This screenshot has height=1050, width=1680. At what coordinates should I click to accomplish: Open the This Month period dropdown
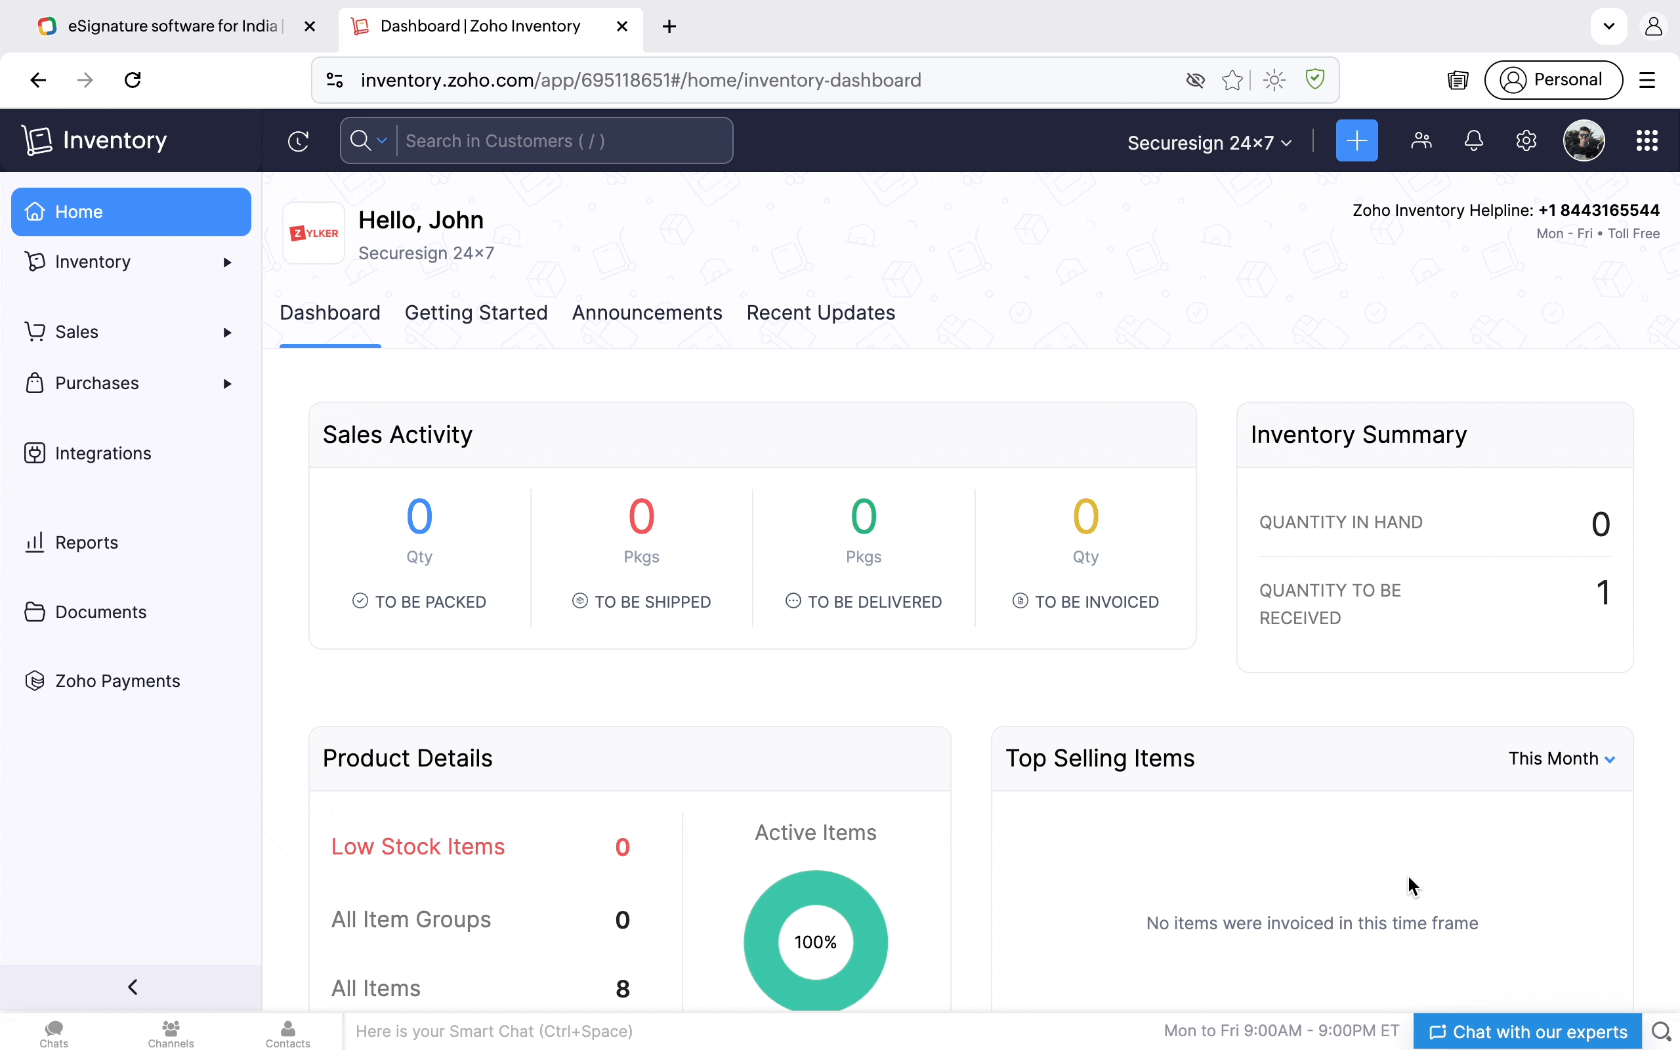[1561, 759]
